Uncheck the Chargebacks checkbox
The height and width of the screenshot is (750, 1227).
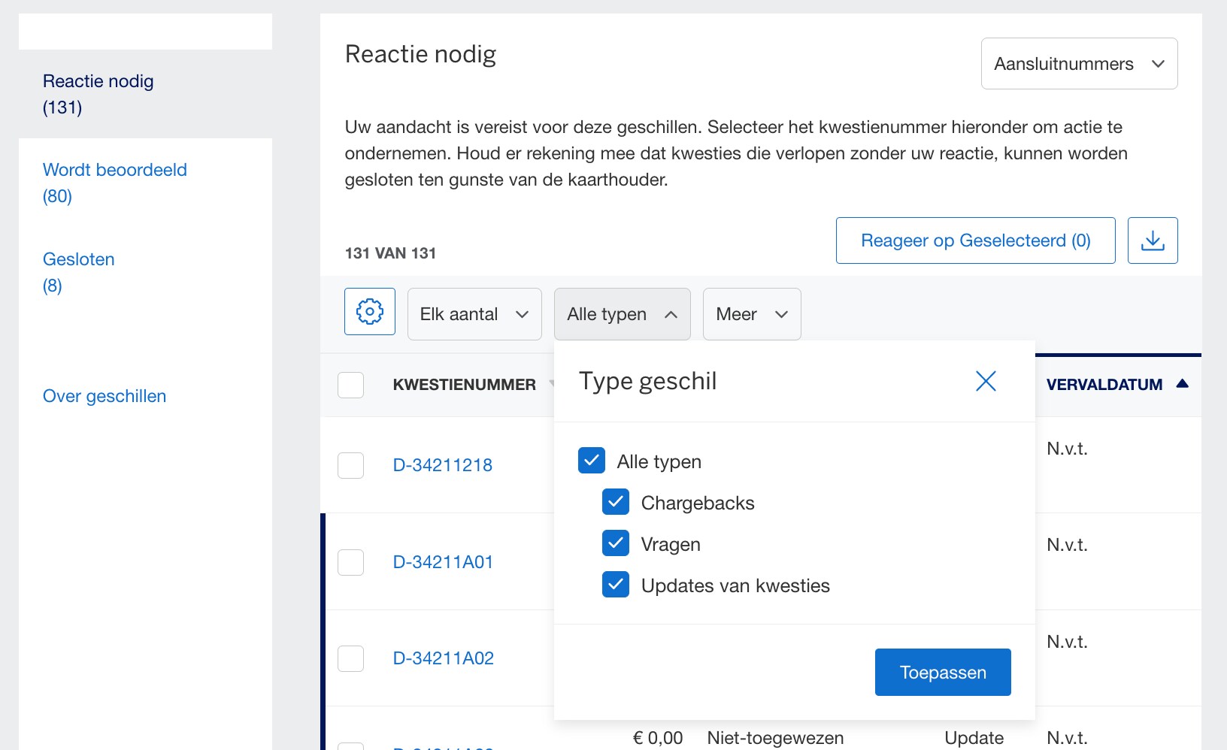(616, 502)
